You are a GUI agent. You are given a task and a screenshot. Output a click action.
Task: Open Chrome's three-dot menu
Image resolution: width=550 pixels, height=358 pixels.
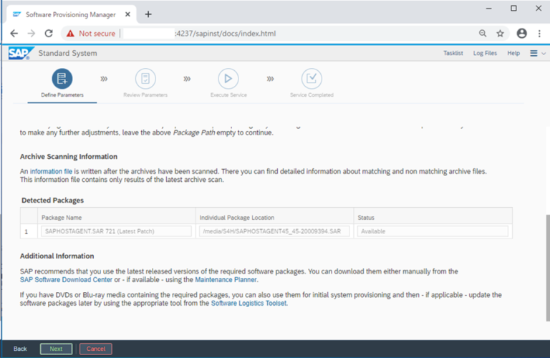539,33
